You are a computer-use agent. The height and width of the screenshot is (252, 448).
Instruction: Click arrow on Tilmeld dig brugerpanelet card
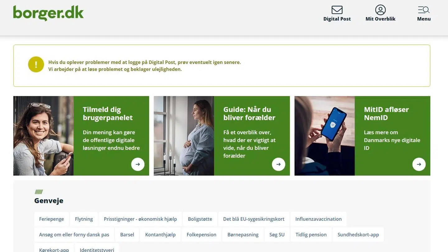pos(138,164)
